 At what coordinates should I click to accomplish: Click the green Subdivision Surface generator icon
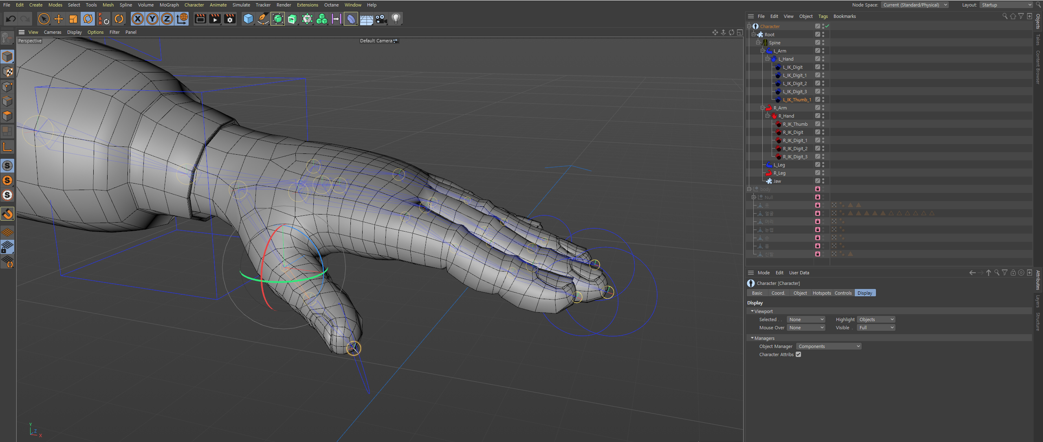(x=278, y=19)
